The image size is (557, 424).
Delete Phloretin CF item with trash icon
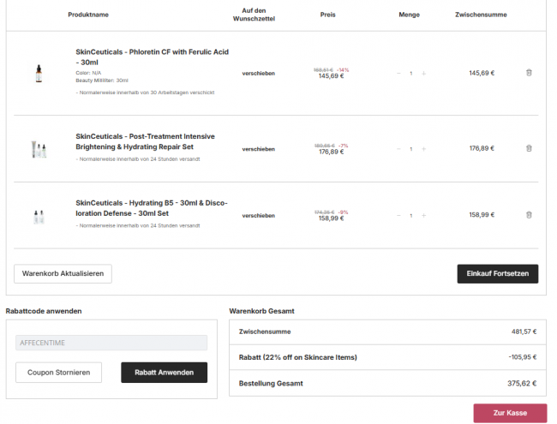point(529,73)
